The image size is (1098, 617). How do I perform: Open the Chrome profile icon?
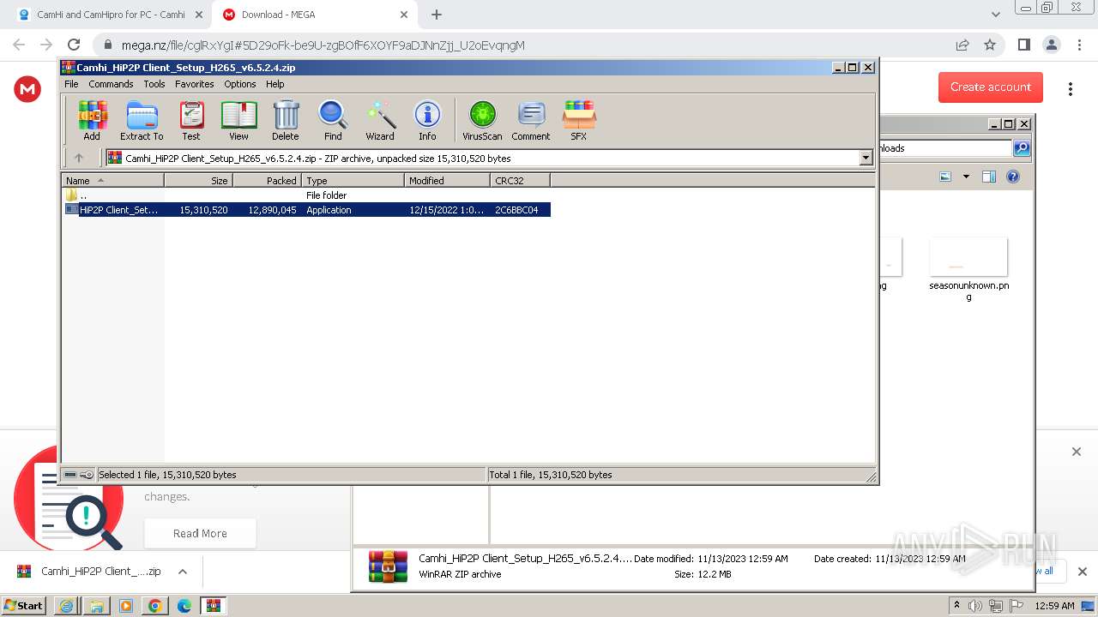click(x=1052, y=45)
